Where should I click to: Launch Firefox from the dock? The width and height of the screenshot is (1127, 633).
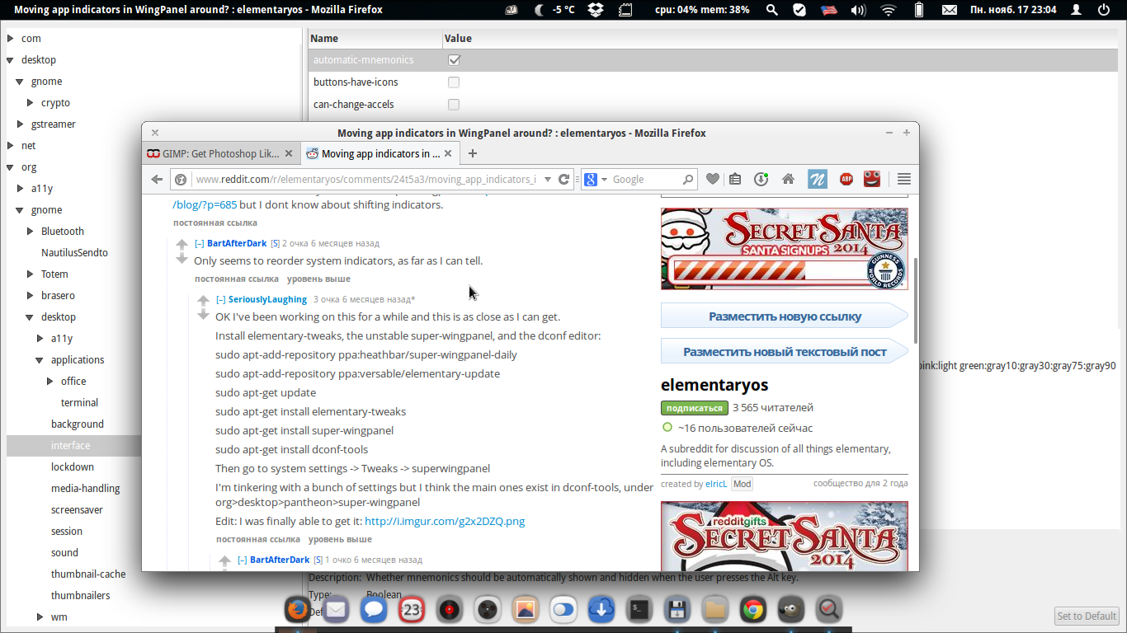click(x=298, y=610)
